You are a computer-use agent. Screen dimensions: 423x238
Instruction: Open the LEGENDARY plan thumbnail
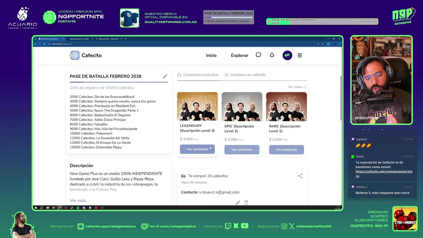coord(197,106)
